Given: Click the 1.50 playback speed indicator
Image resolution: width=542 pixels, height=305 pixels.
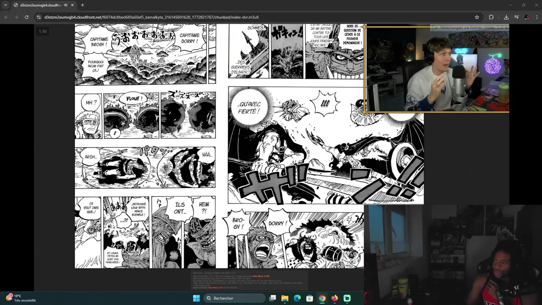Looking at the screenshot, I should (x=43, y=31).
